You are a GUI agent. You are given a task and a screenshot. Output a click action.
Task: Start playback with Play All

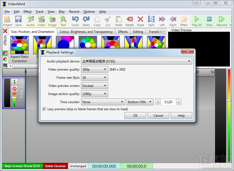pyautogui.click(x=197, y=21)
